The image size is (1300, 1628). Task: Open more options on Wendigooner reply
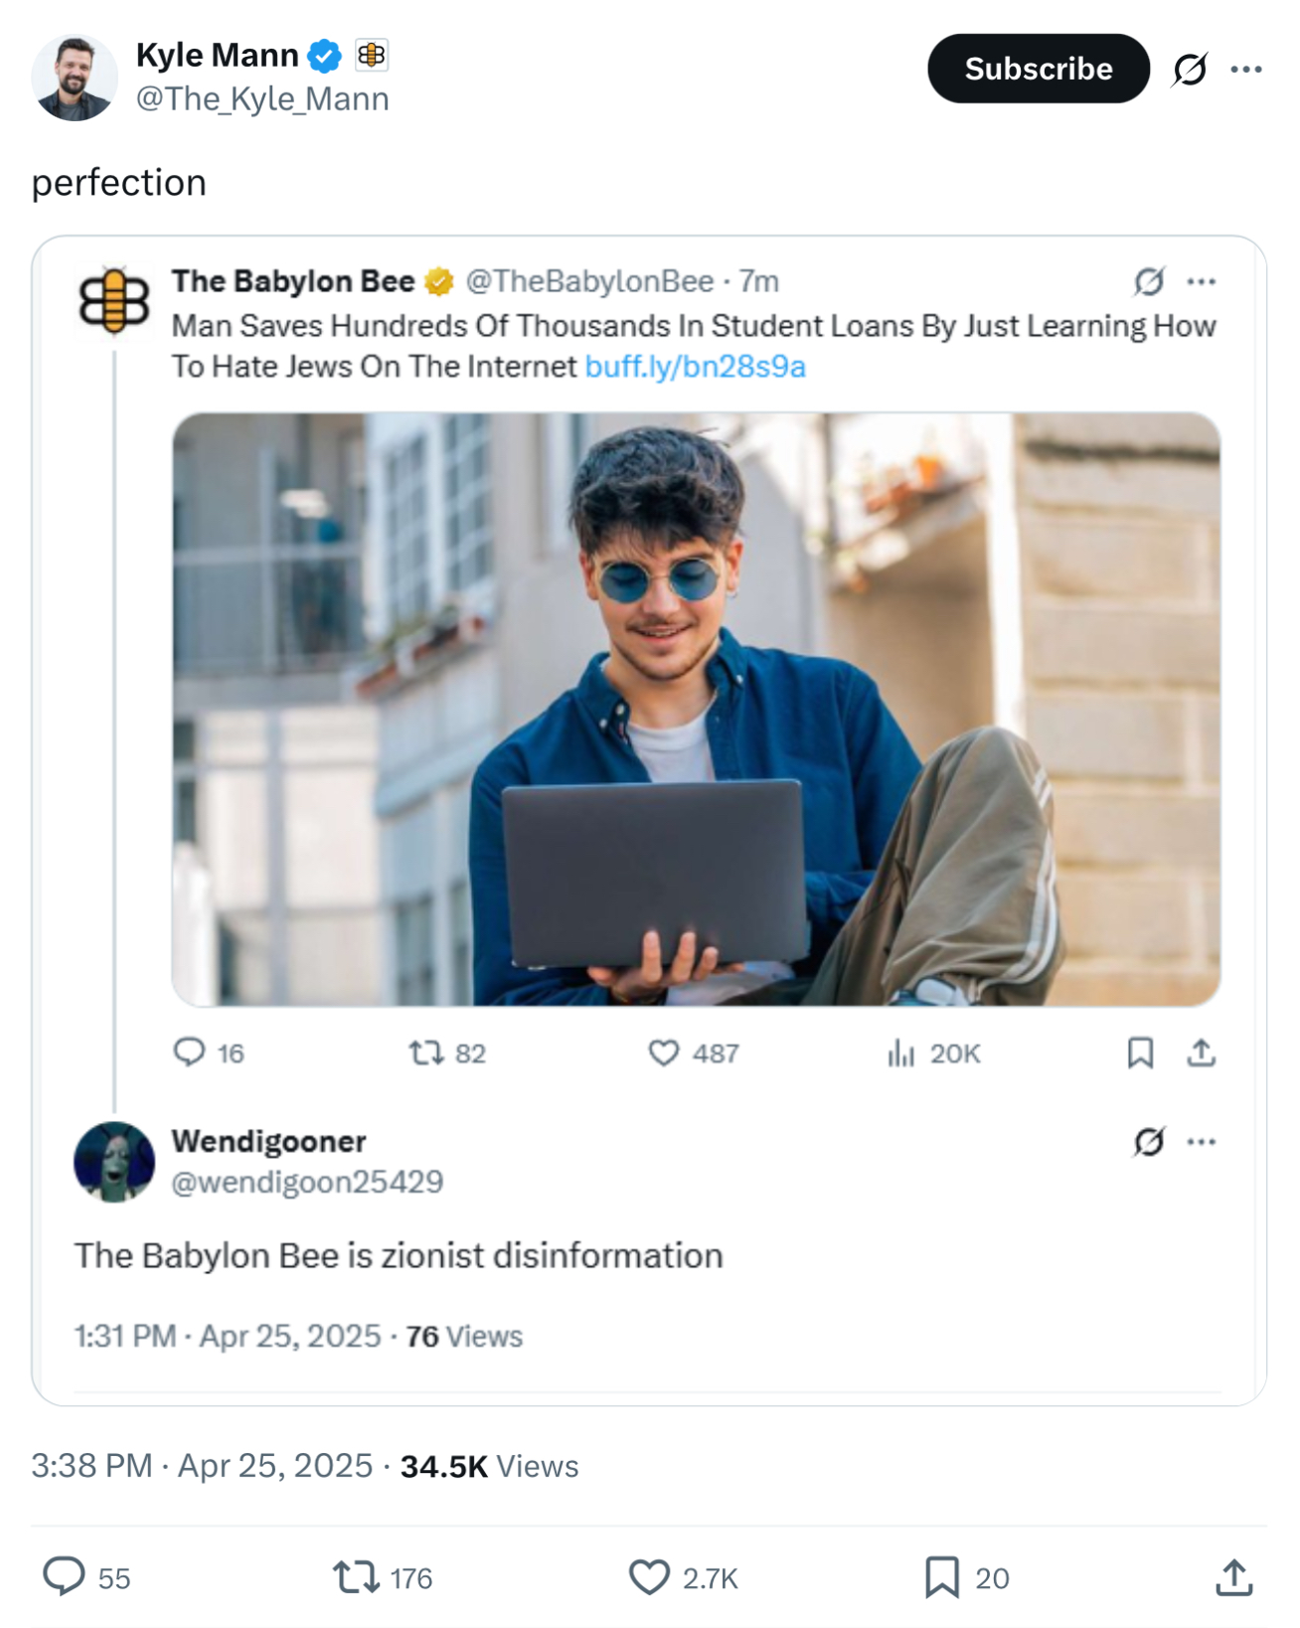(x=1202, y=1142)
